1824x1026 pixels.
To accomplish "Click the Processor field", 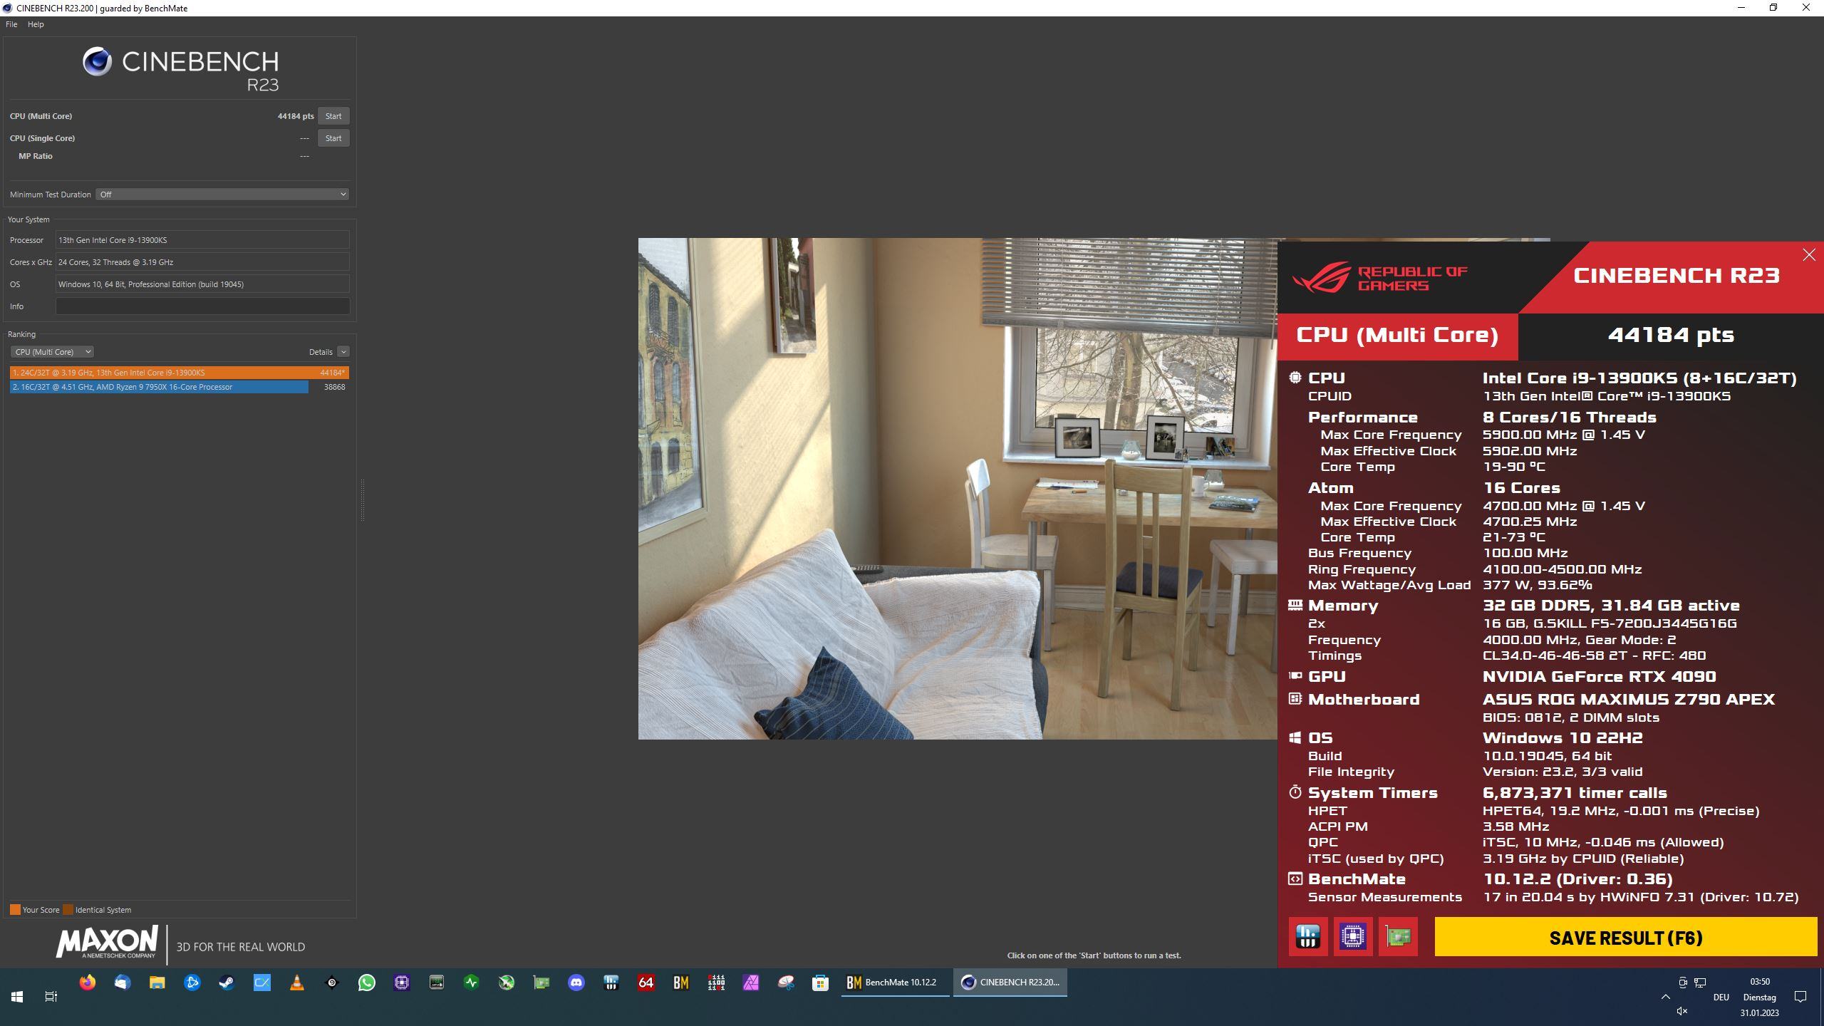I will (x=202, y=240).
